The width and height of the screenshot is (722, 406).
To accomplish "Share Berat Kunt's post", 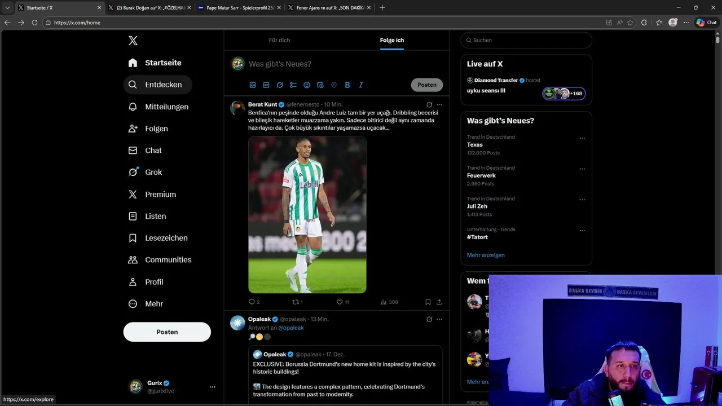I will pyautogui.click(x=439, y=302).
